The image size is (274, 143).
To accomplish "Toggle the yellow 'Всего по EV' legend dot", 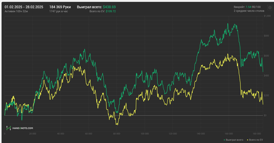I will click(248, 140).
